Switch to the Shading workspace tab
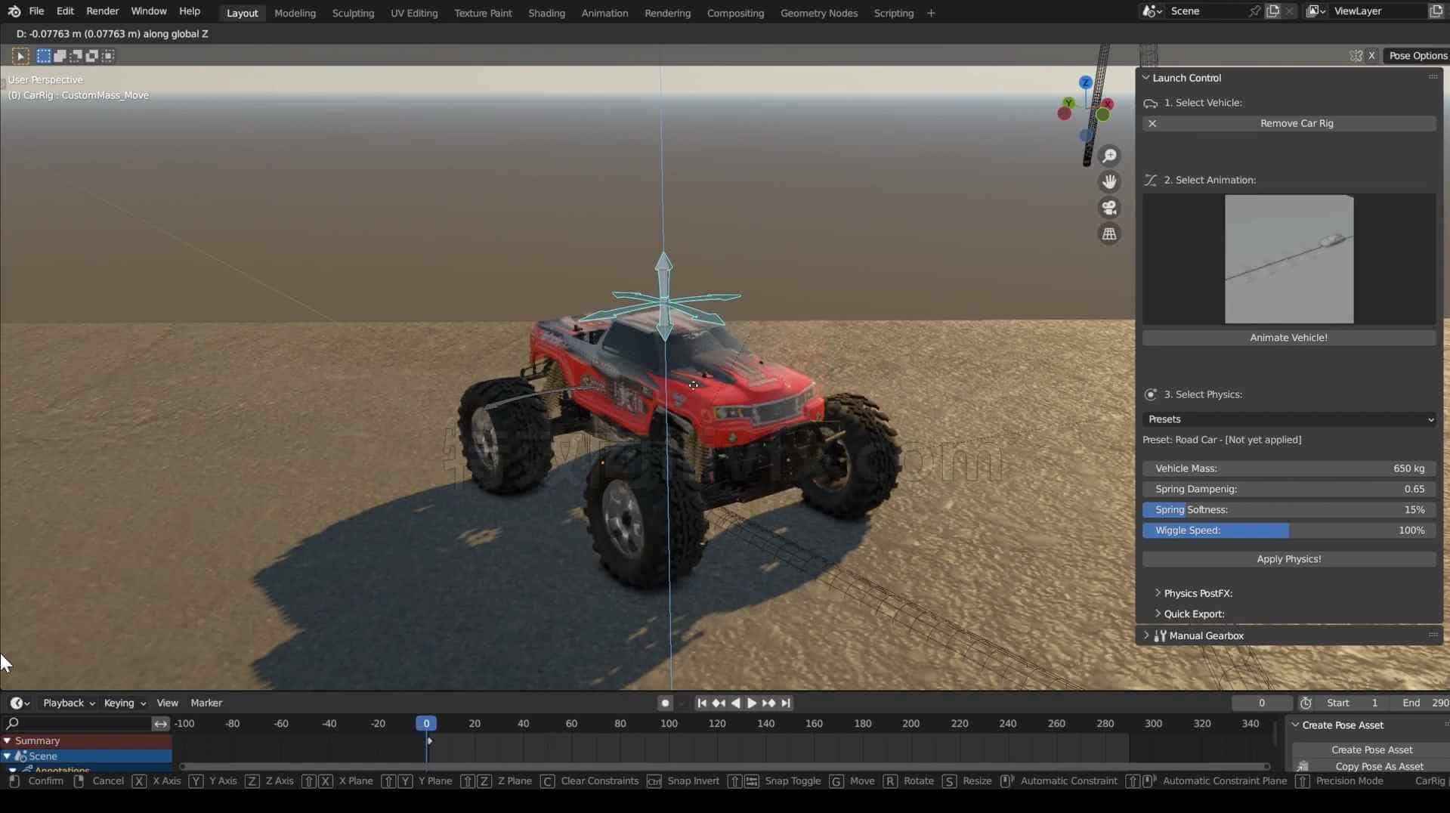 546,13
